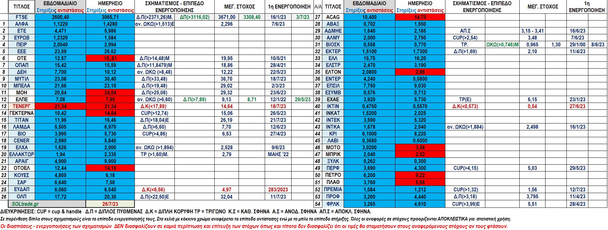The width and height of the screenshot is (608, 230).
Task: Click the ΠΡΕΜΙΑ title cell
Action: coord(333,189)
